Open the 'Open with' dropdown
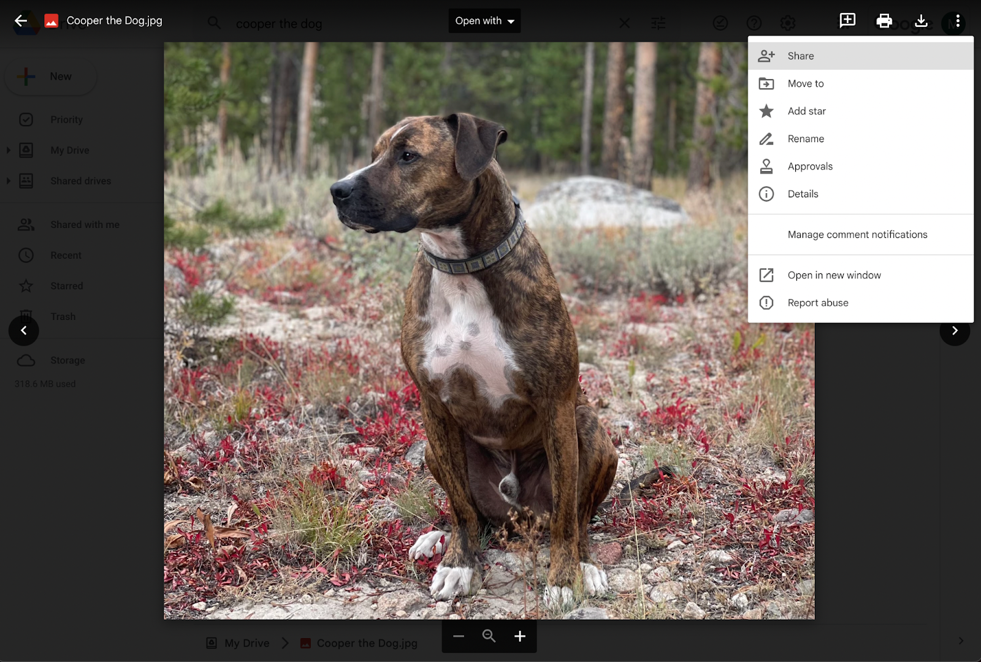The height and width of the screenshot is (662, 981). pos(484,21)
